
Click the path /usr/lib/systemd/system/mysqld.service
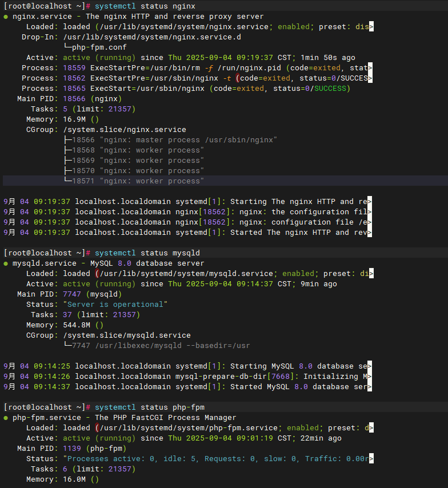(x=186, y=274)
